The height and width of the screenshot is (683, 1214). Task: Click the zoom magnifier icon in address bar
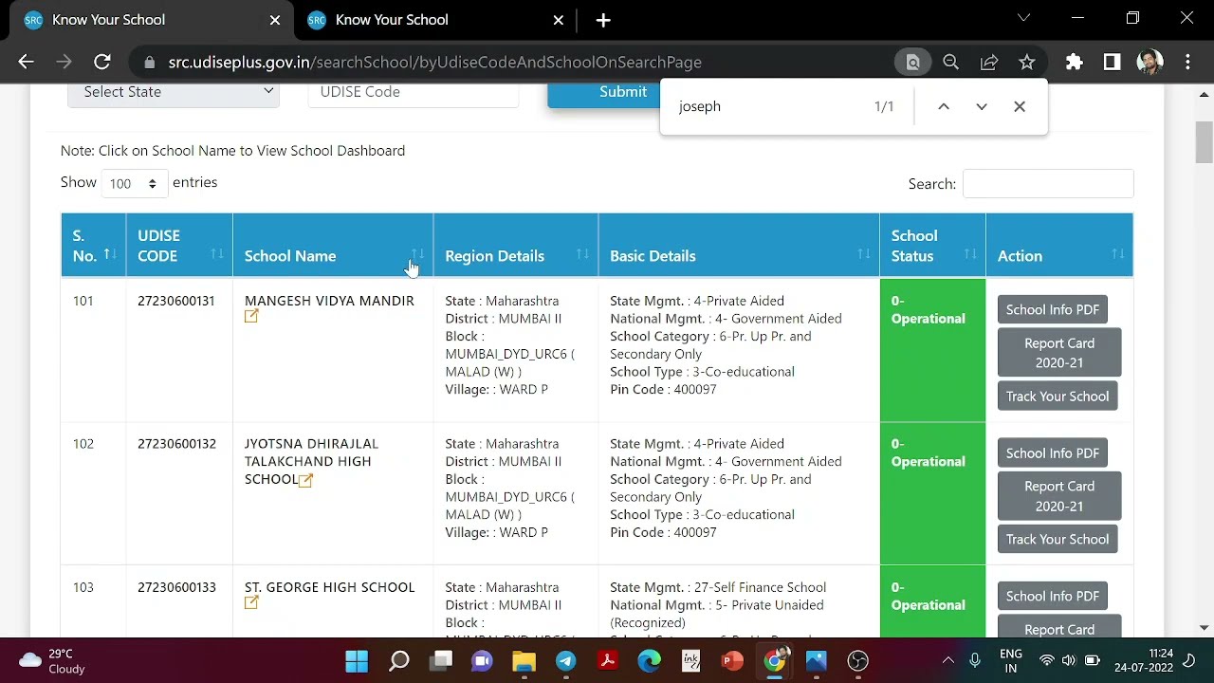coord(950,62)
